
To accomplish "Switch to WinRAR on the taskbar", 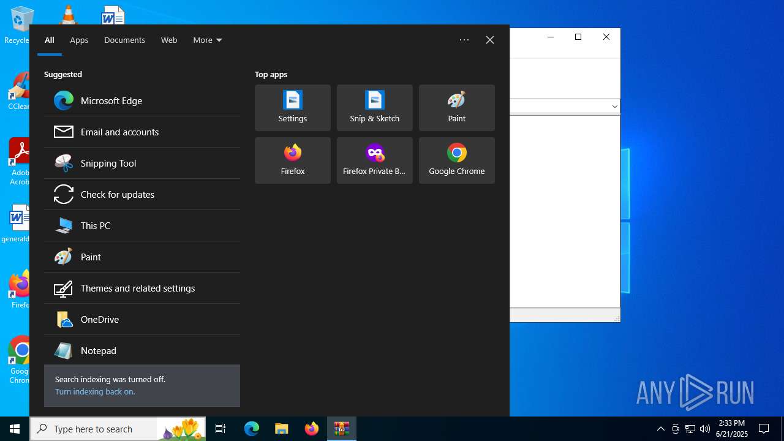I will (x=342, y=429).
